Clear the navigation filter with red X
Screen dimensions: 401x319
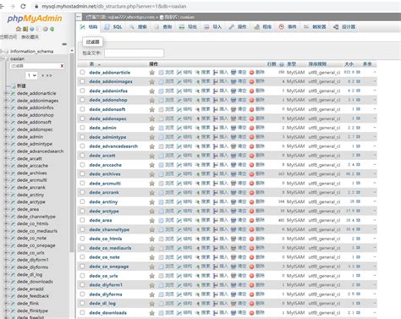point(62,66)
